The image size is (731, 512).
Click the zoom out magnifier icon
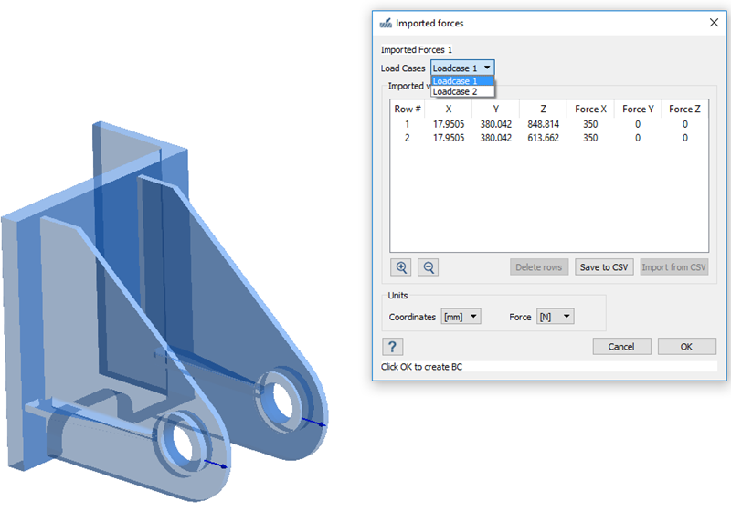coord(428,267)
